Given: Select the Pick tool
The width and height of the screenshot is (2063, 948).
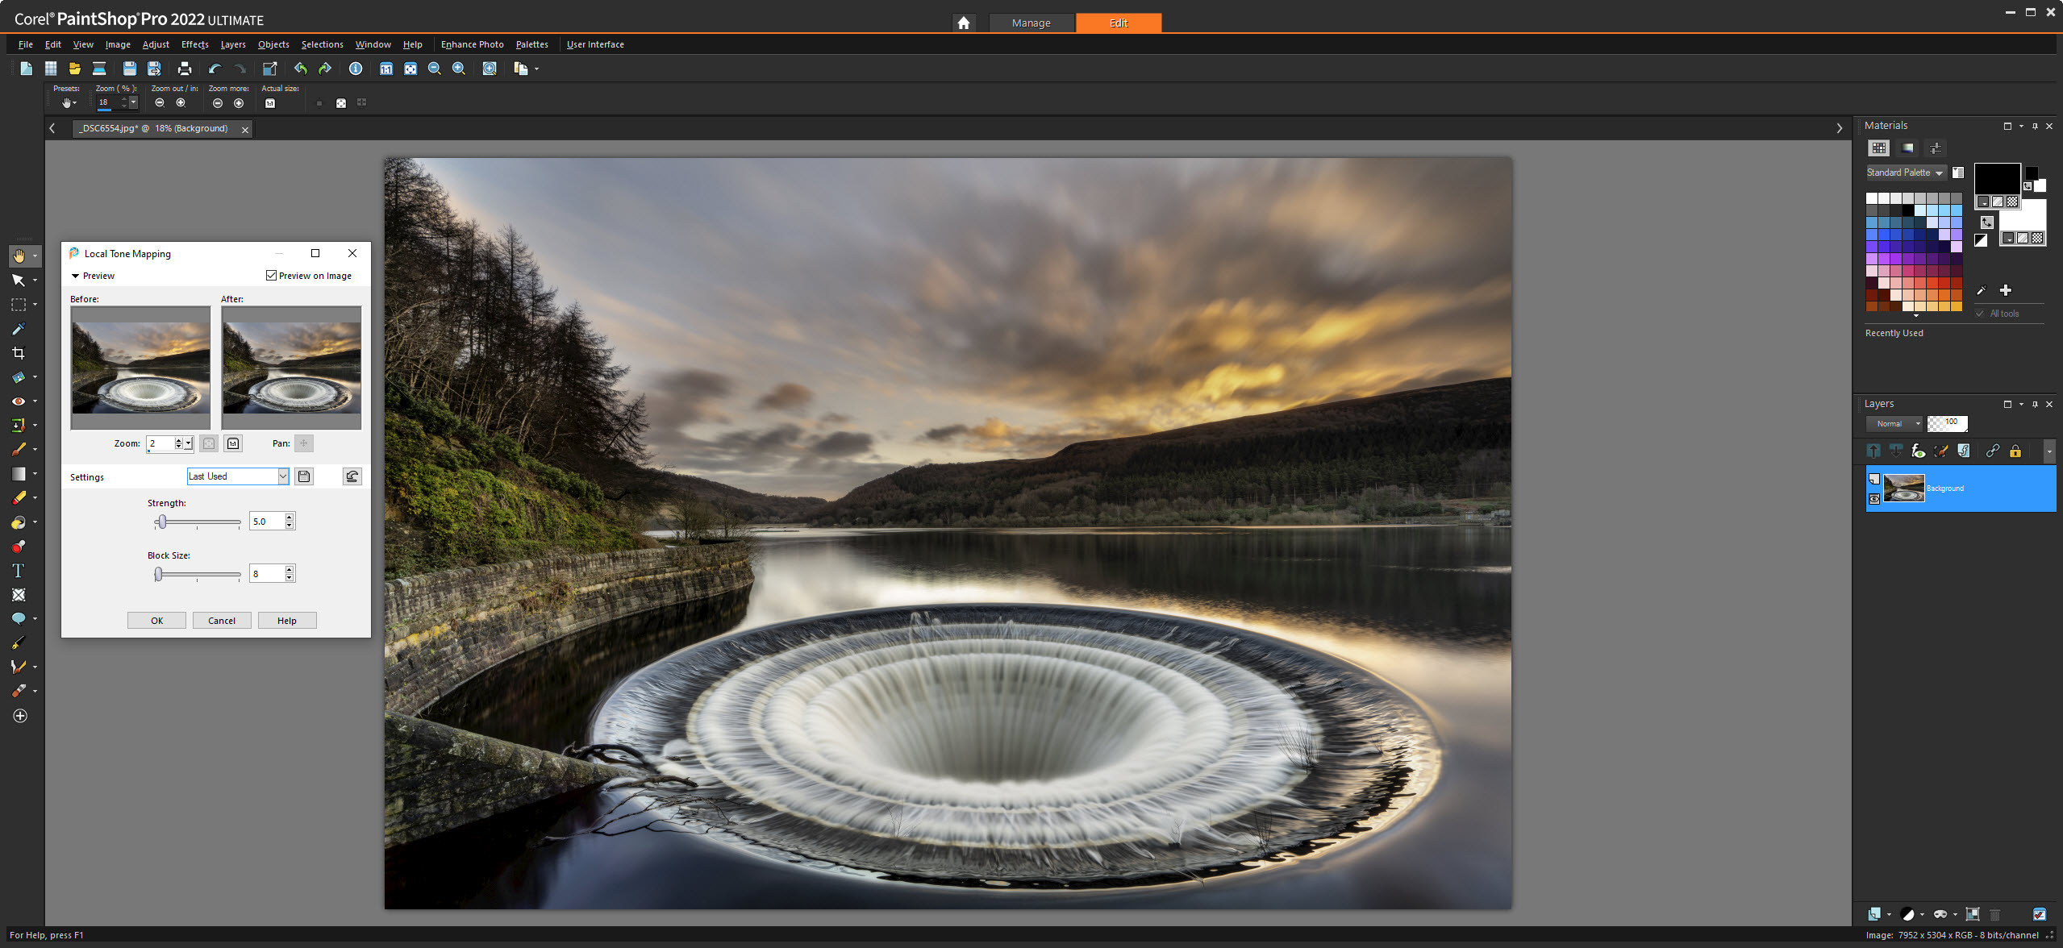Looking at the screenshot, I should tap(18, 280).
